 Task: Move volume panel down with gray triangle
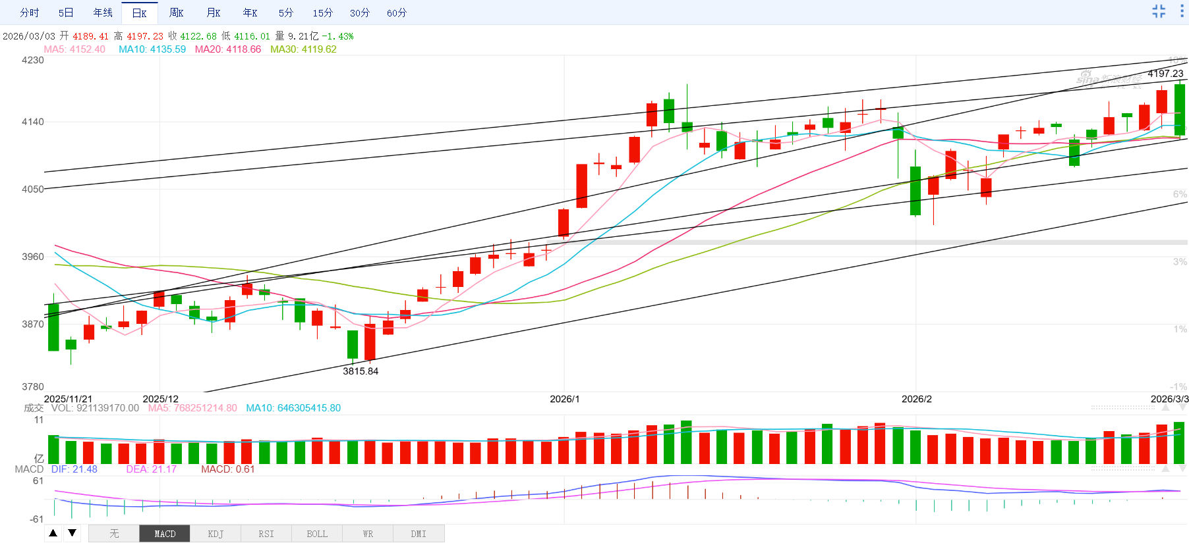[x=1183, y=408]
